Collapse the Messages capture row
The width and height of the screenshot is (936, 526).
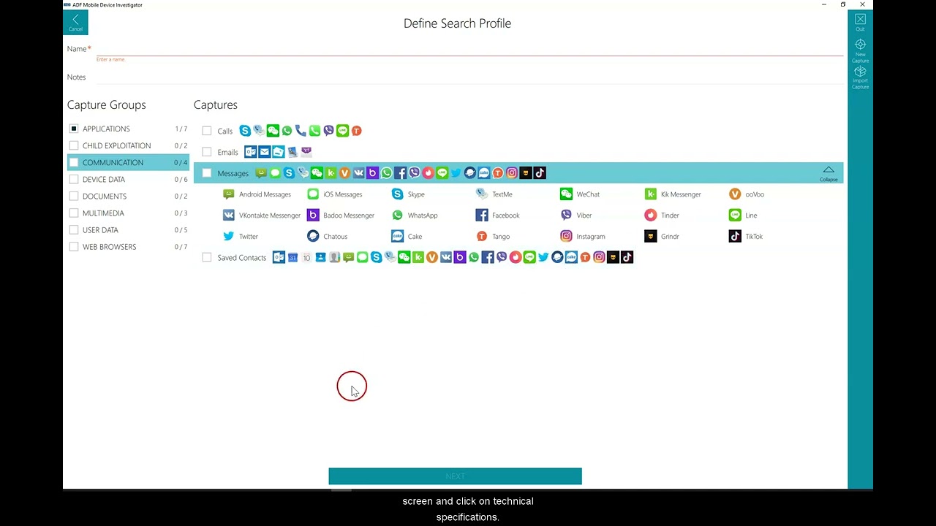829,173
